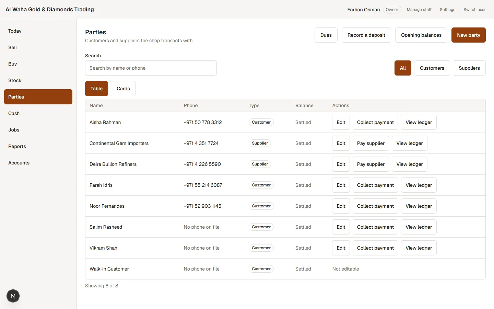The width and height of the screenshot is (494, 309).
Task: Switch to Cards view
Action: pyautogui.click(x=123, y=89)
